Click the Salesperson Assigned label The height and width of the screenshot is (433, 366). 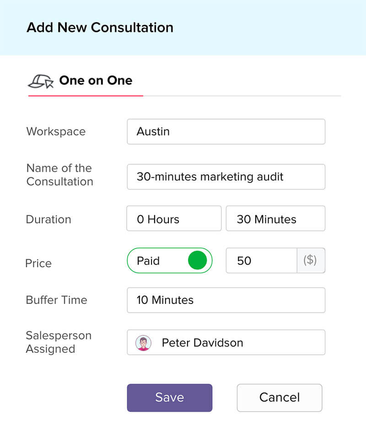(59, 342)
